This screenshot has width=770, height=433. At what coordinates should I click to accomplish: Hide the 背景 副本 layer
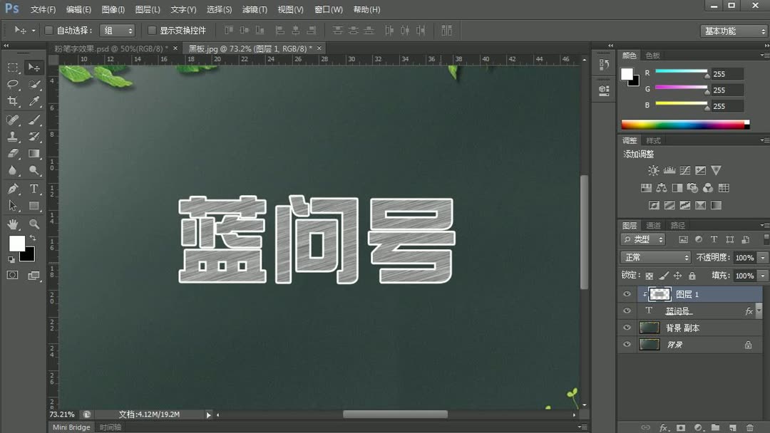(x=627, y=328)
